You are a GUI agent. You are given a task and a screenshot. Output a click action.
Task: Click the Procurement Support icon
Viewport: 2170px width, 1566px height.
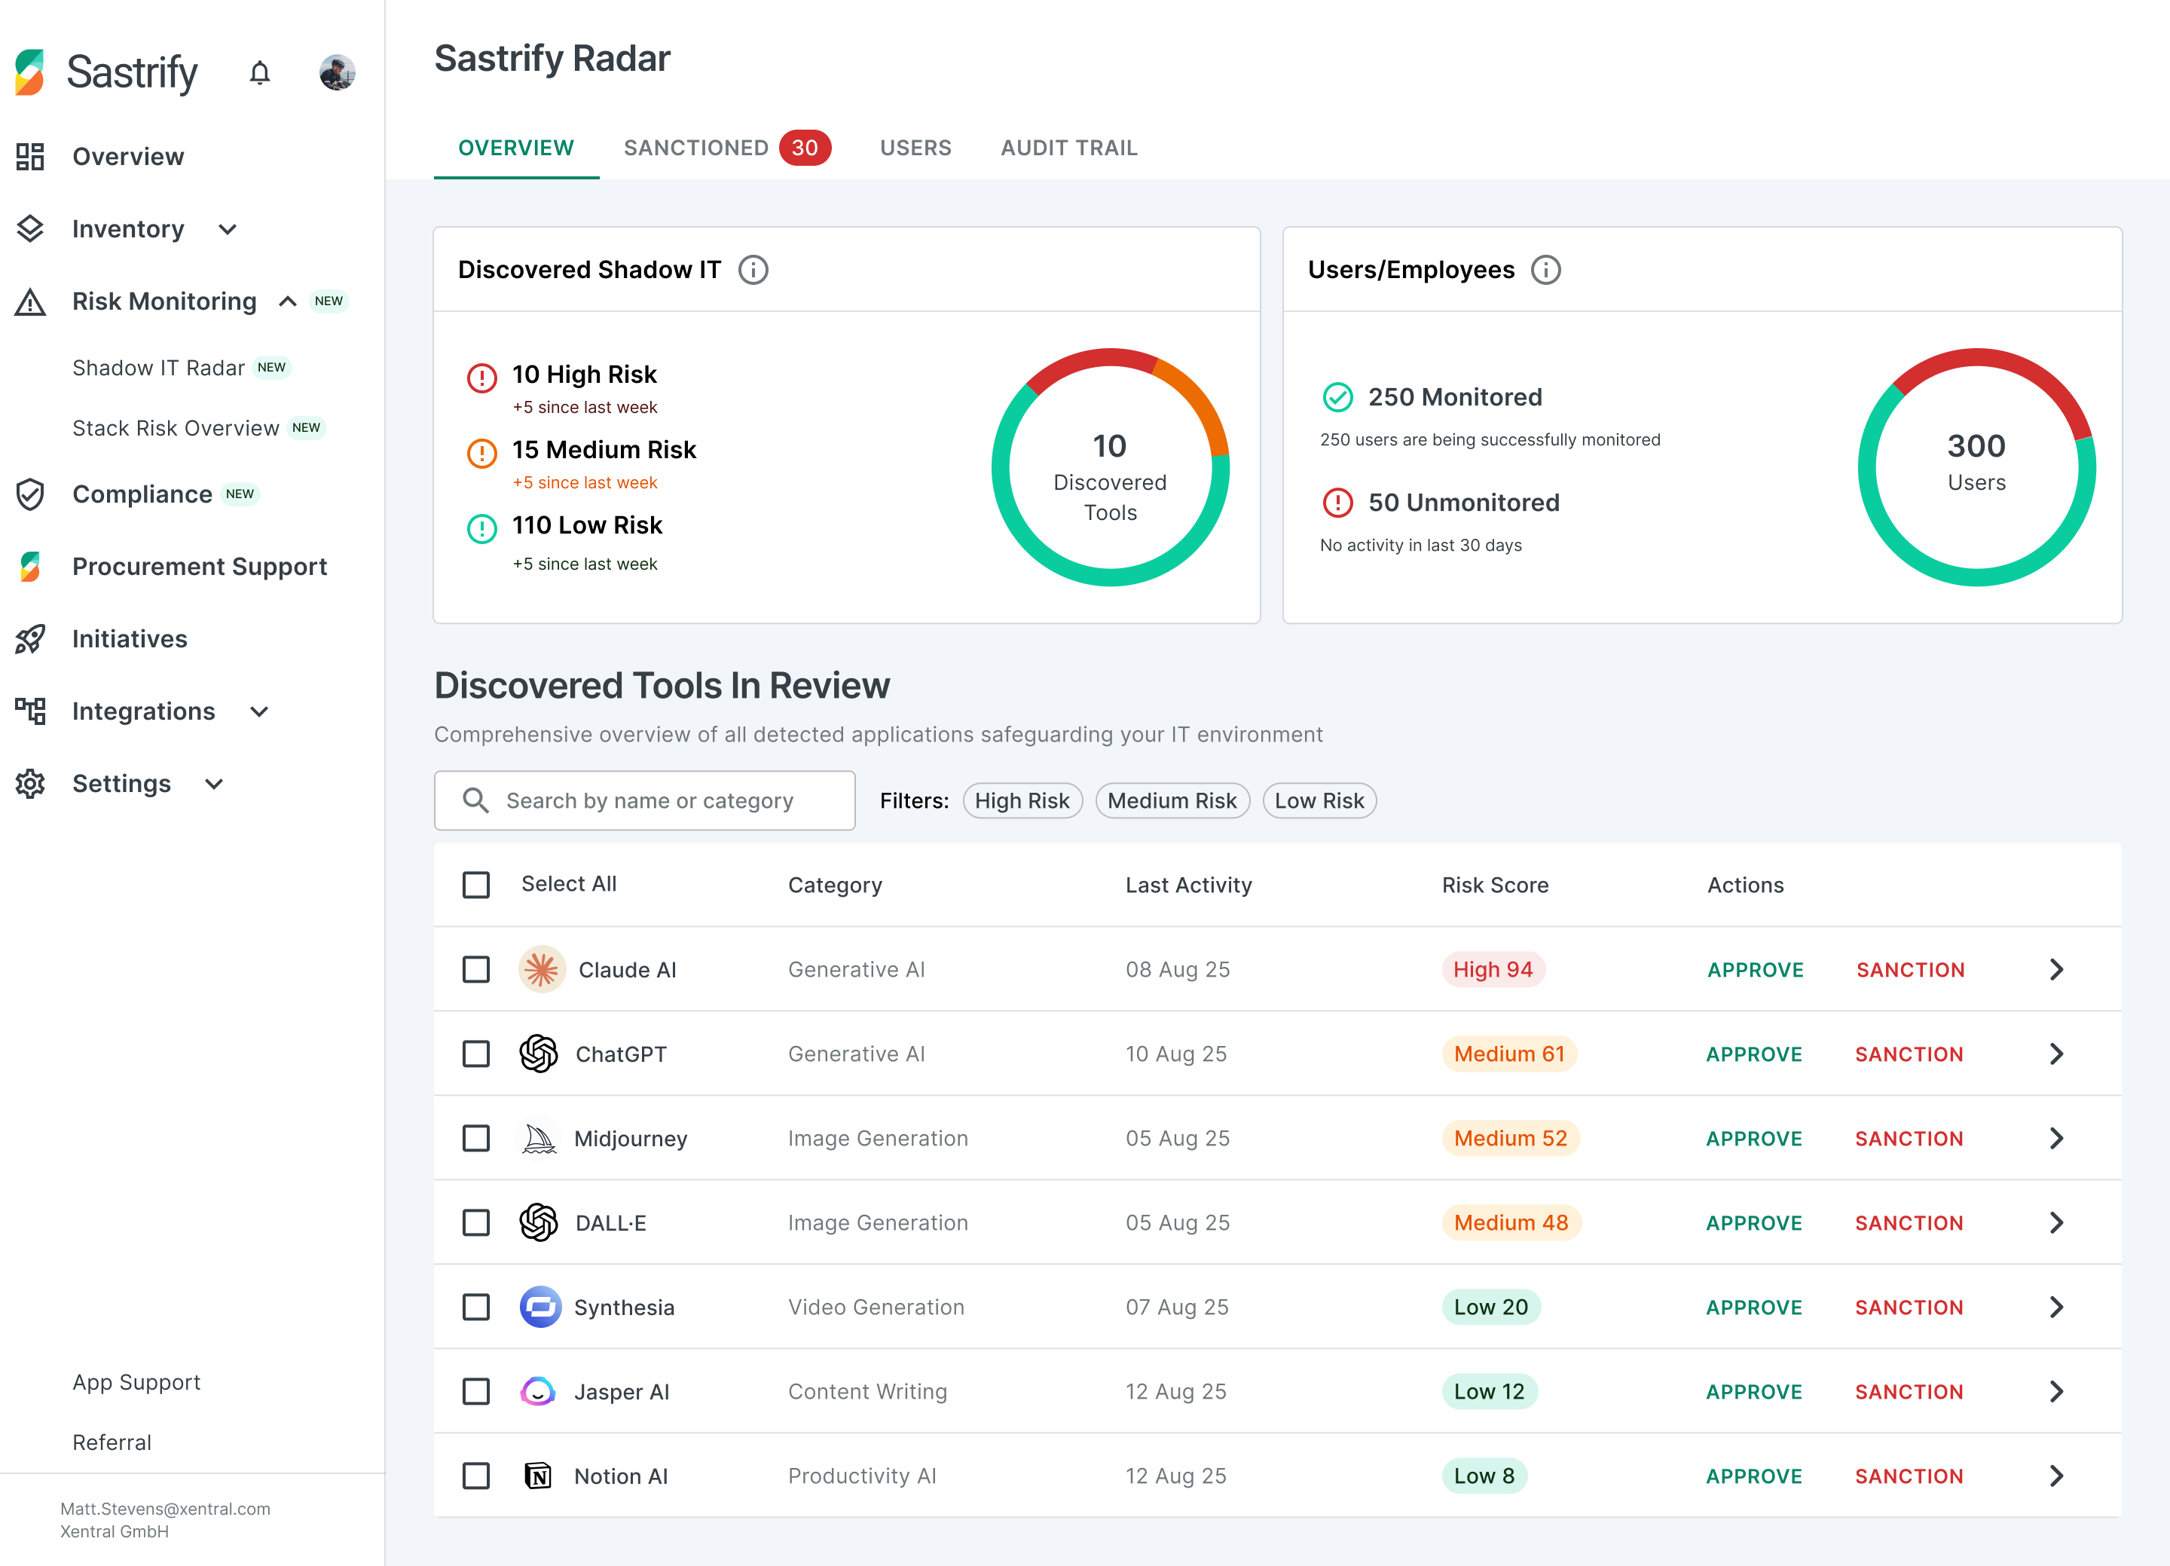pos(31,567)
